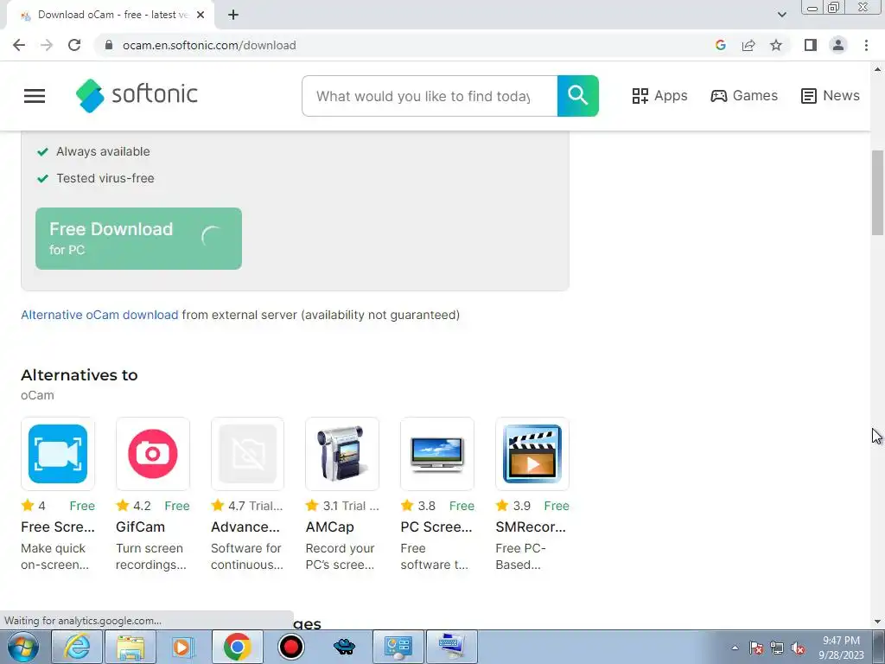Open the AMCap camcorder icon
Screen dimensions: 885x664
click(x=342, y=454)
